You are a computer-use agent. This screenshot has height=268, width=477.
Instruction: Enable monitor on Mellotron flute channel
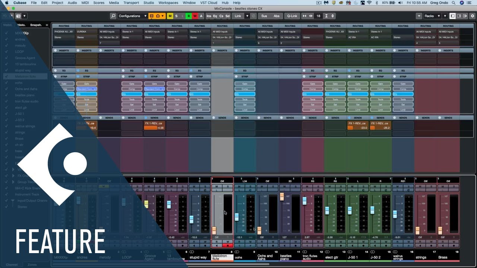coord(217,246)
